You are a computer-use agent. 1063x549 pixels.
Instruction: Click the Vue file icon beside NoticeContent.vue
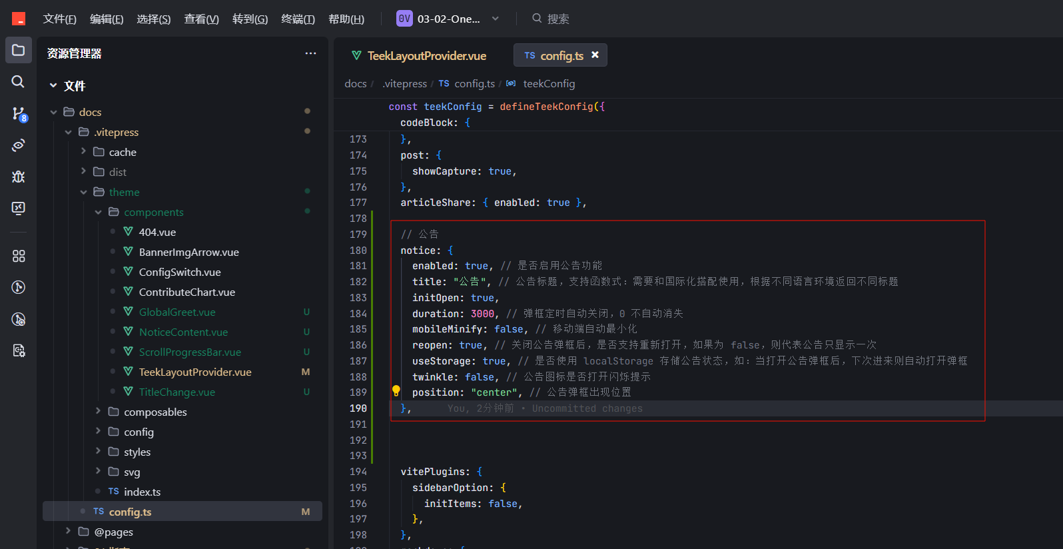pyautogui.click(x=129, y=331)
